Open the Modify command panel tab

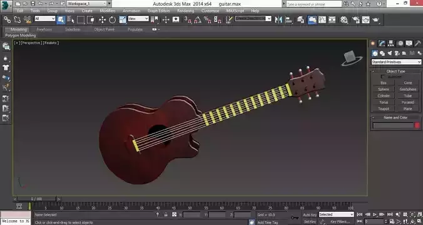(382, 43)
